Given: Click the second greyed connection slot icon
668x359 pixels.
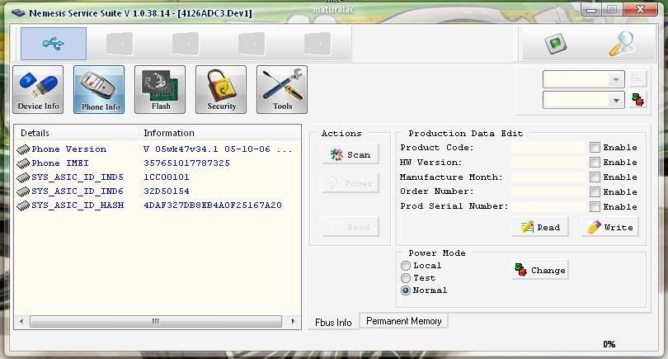Looking at the screenshot, I should tap(120, 44).
